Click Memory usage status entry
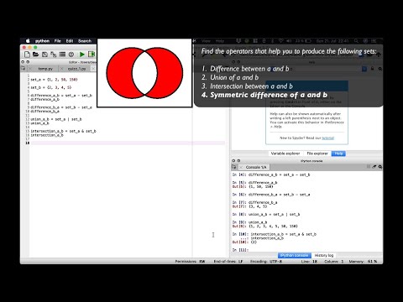 [363, 262]
